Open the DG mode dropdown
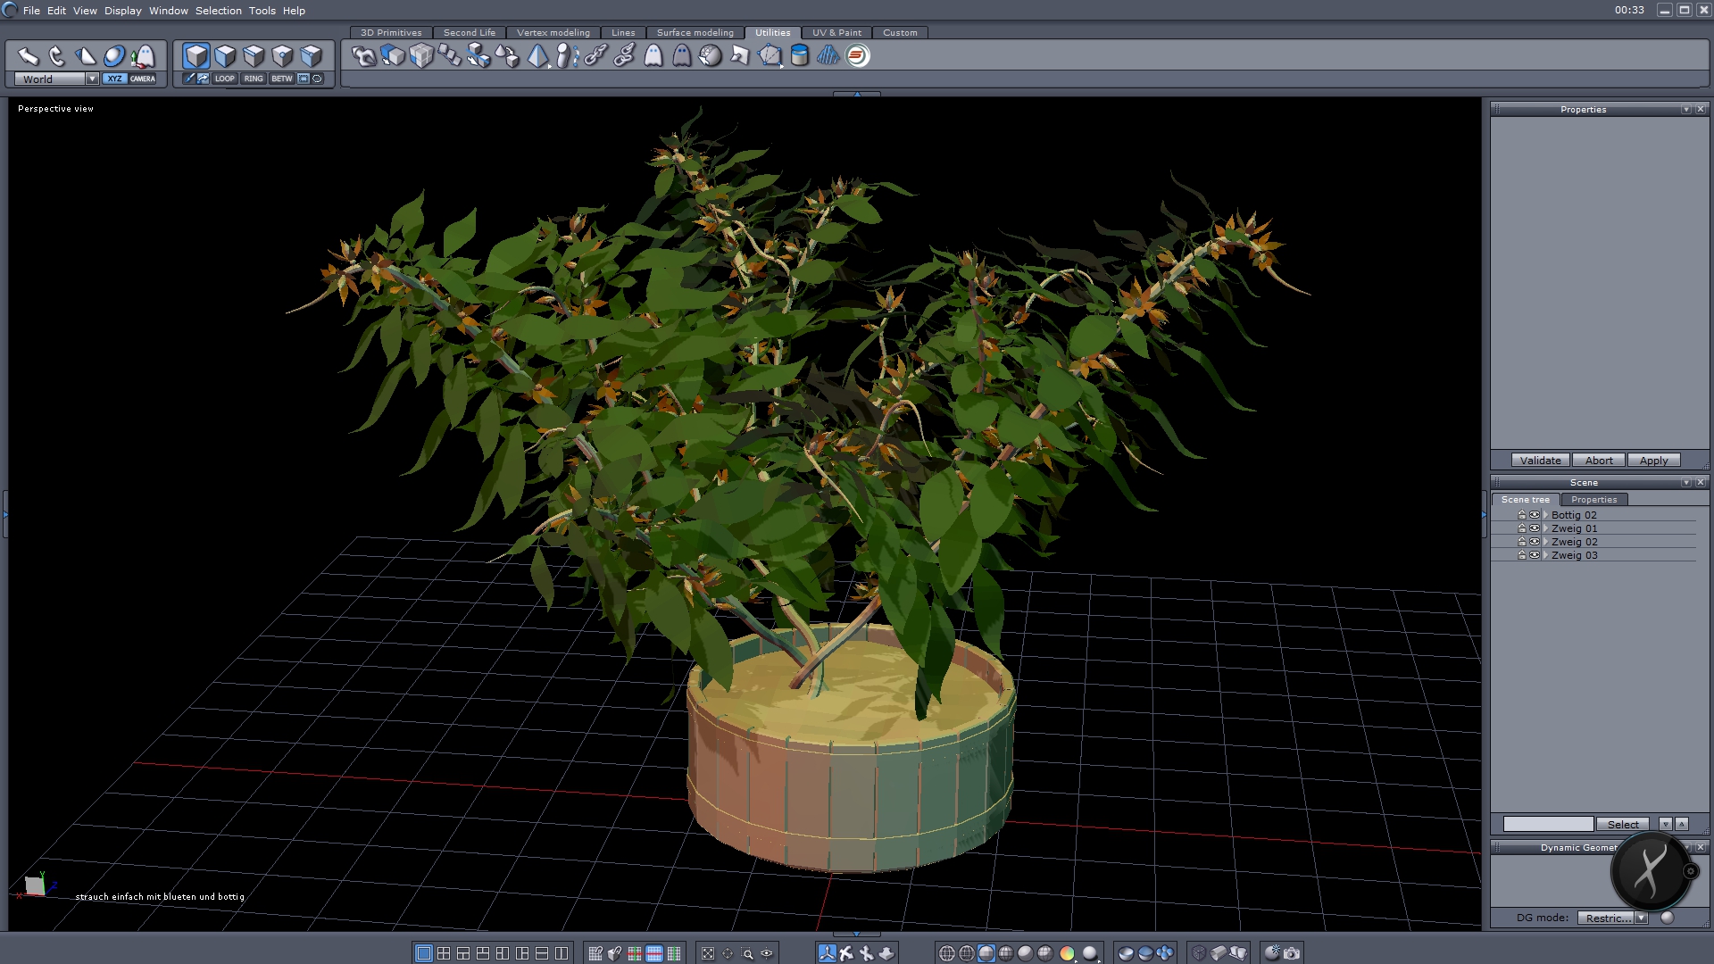 tap(1641, 918)
